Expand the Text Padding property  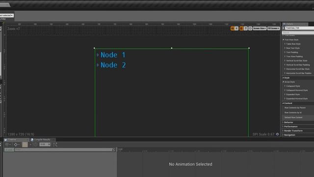click(285, 53)
